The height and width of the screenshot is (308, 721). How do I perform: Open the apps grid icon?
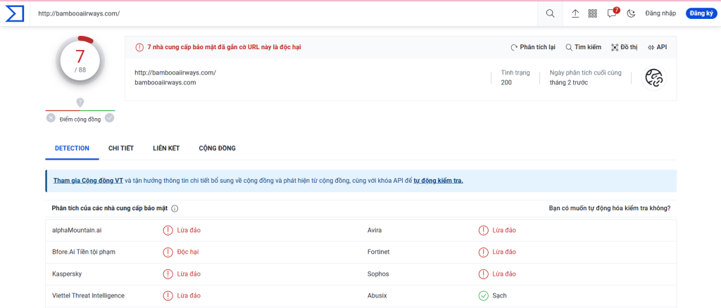point(593,14)
